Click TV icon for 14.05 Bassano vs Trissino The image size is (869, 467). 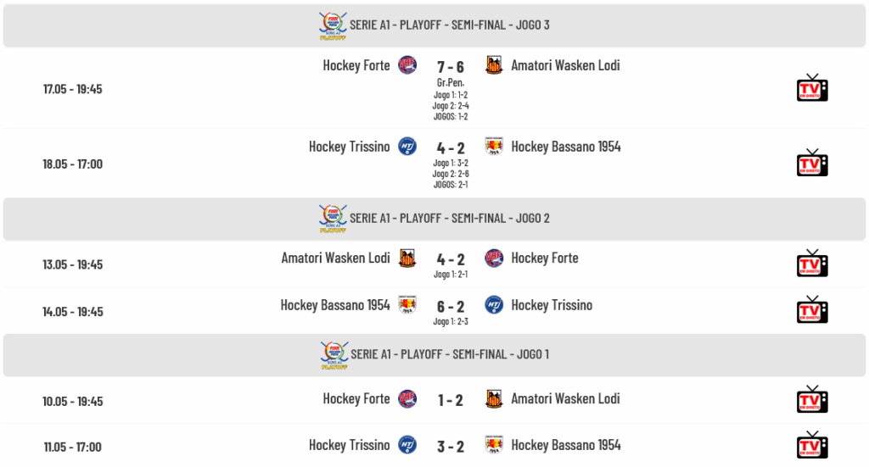pyautogui.click(x=812, y=310)
